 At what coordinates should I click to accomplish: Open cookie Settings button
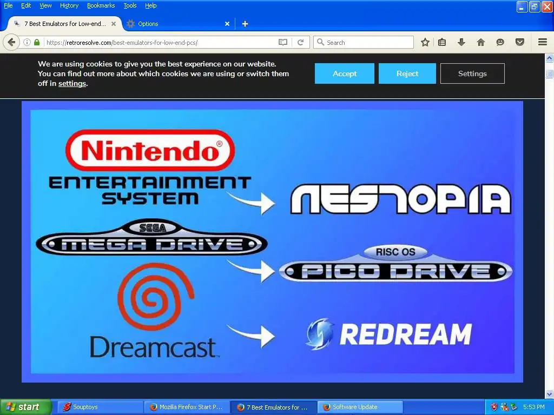click(472, 73)
